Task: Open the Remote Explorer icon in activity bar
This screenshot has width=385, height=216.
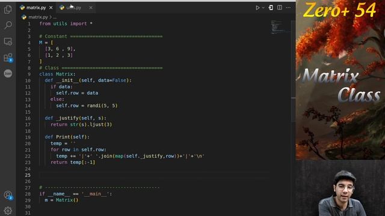Action: click(8, 41)
